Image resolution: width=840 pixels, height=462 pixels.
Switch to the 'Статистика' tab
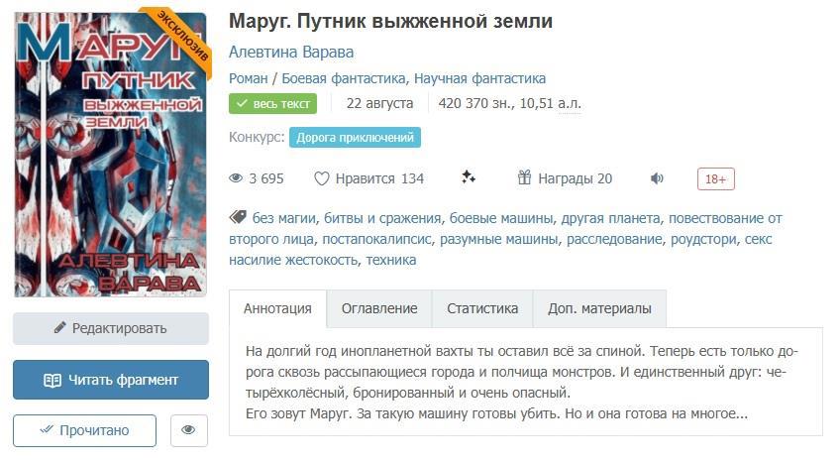point(482,308)
